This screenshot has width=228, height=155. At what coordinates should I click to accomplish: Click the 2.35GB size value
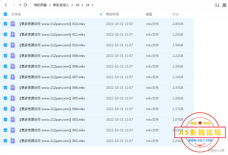(x=178, y=88)
